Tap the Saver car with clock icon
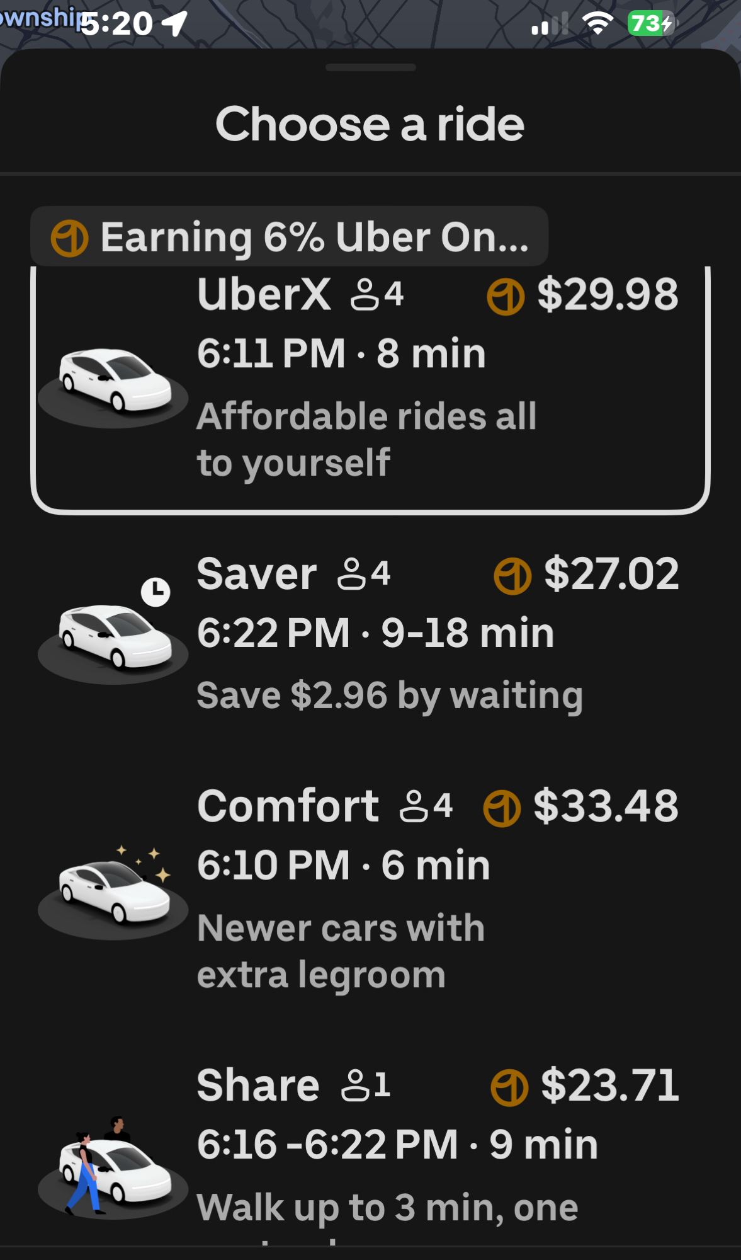 point(113,635)
